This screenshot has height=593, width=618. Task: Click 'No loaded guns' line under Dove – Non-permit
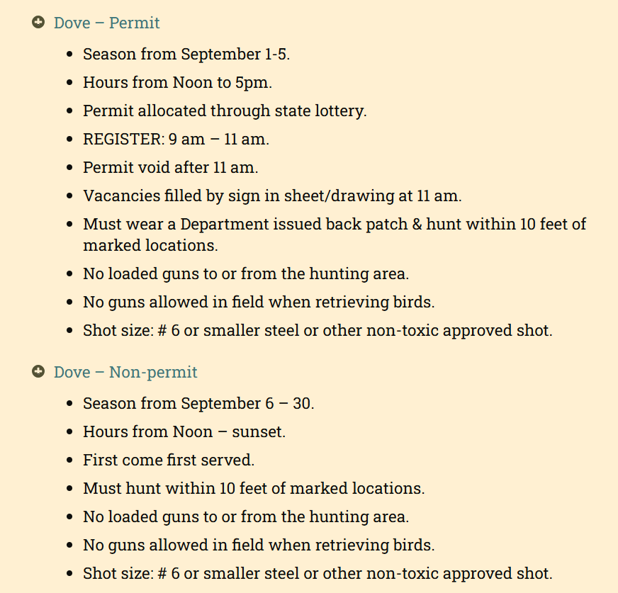[x=246, y=516]
